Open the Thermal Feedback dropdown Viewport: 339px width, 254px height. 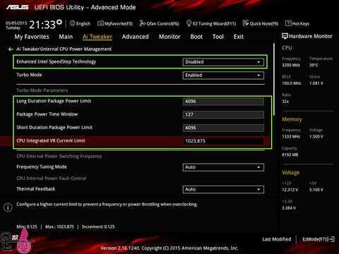coord(223,189)
